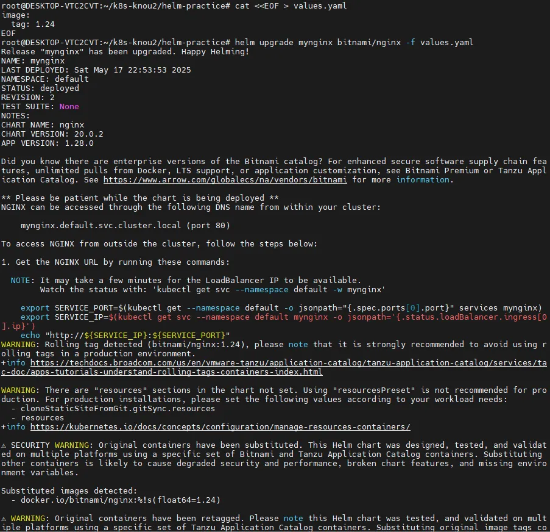Image resolution: width=550 pixels, height=532 pixels.
Task: Click the blue 'information' word
Action: 423,180
